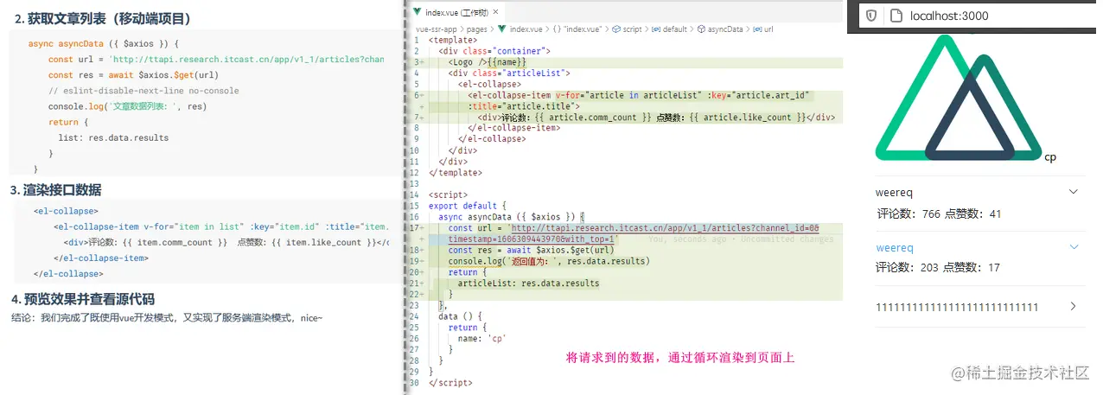Open the index.vue file breadcrumb after pages
The image size is (1103, 395).
tap(526, 29)
